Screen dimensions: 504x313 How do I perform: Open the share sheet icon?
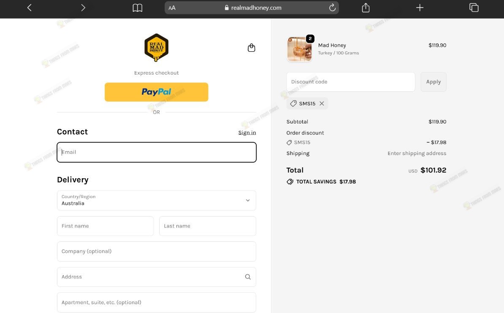[x=366, y=8]
